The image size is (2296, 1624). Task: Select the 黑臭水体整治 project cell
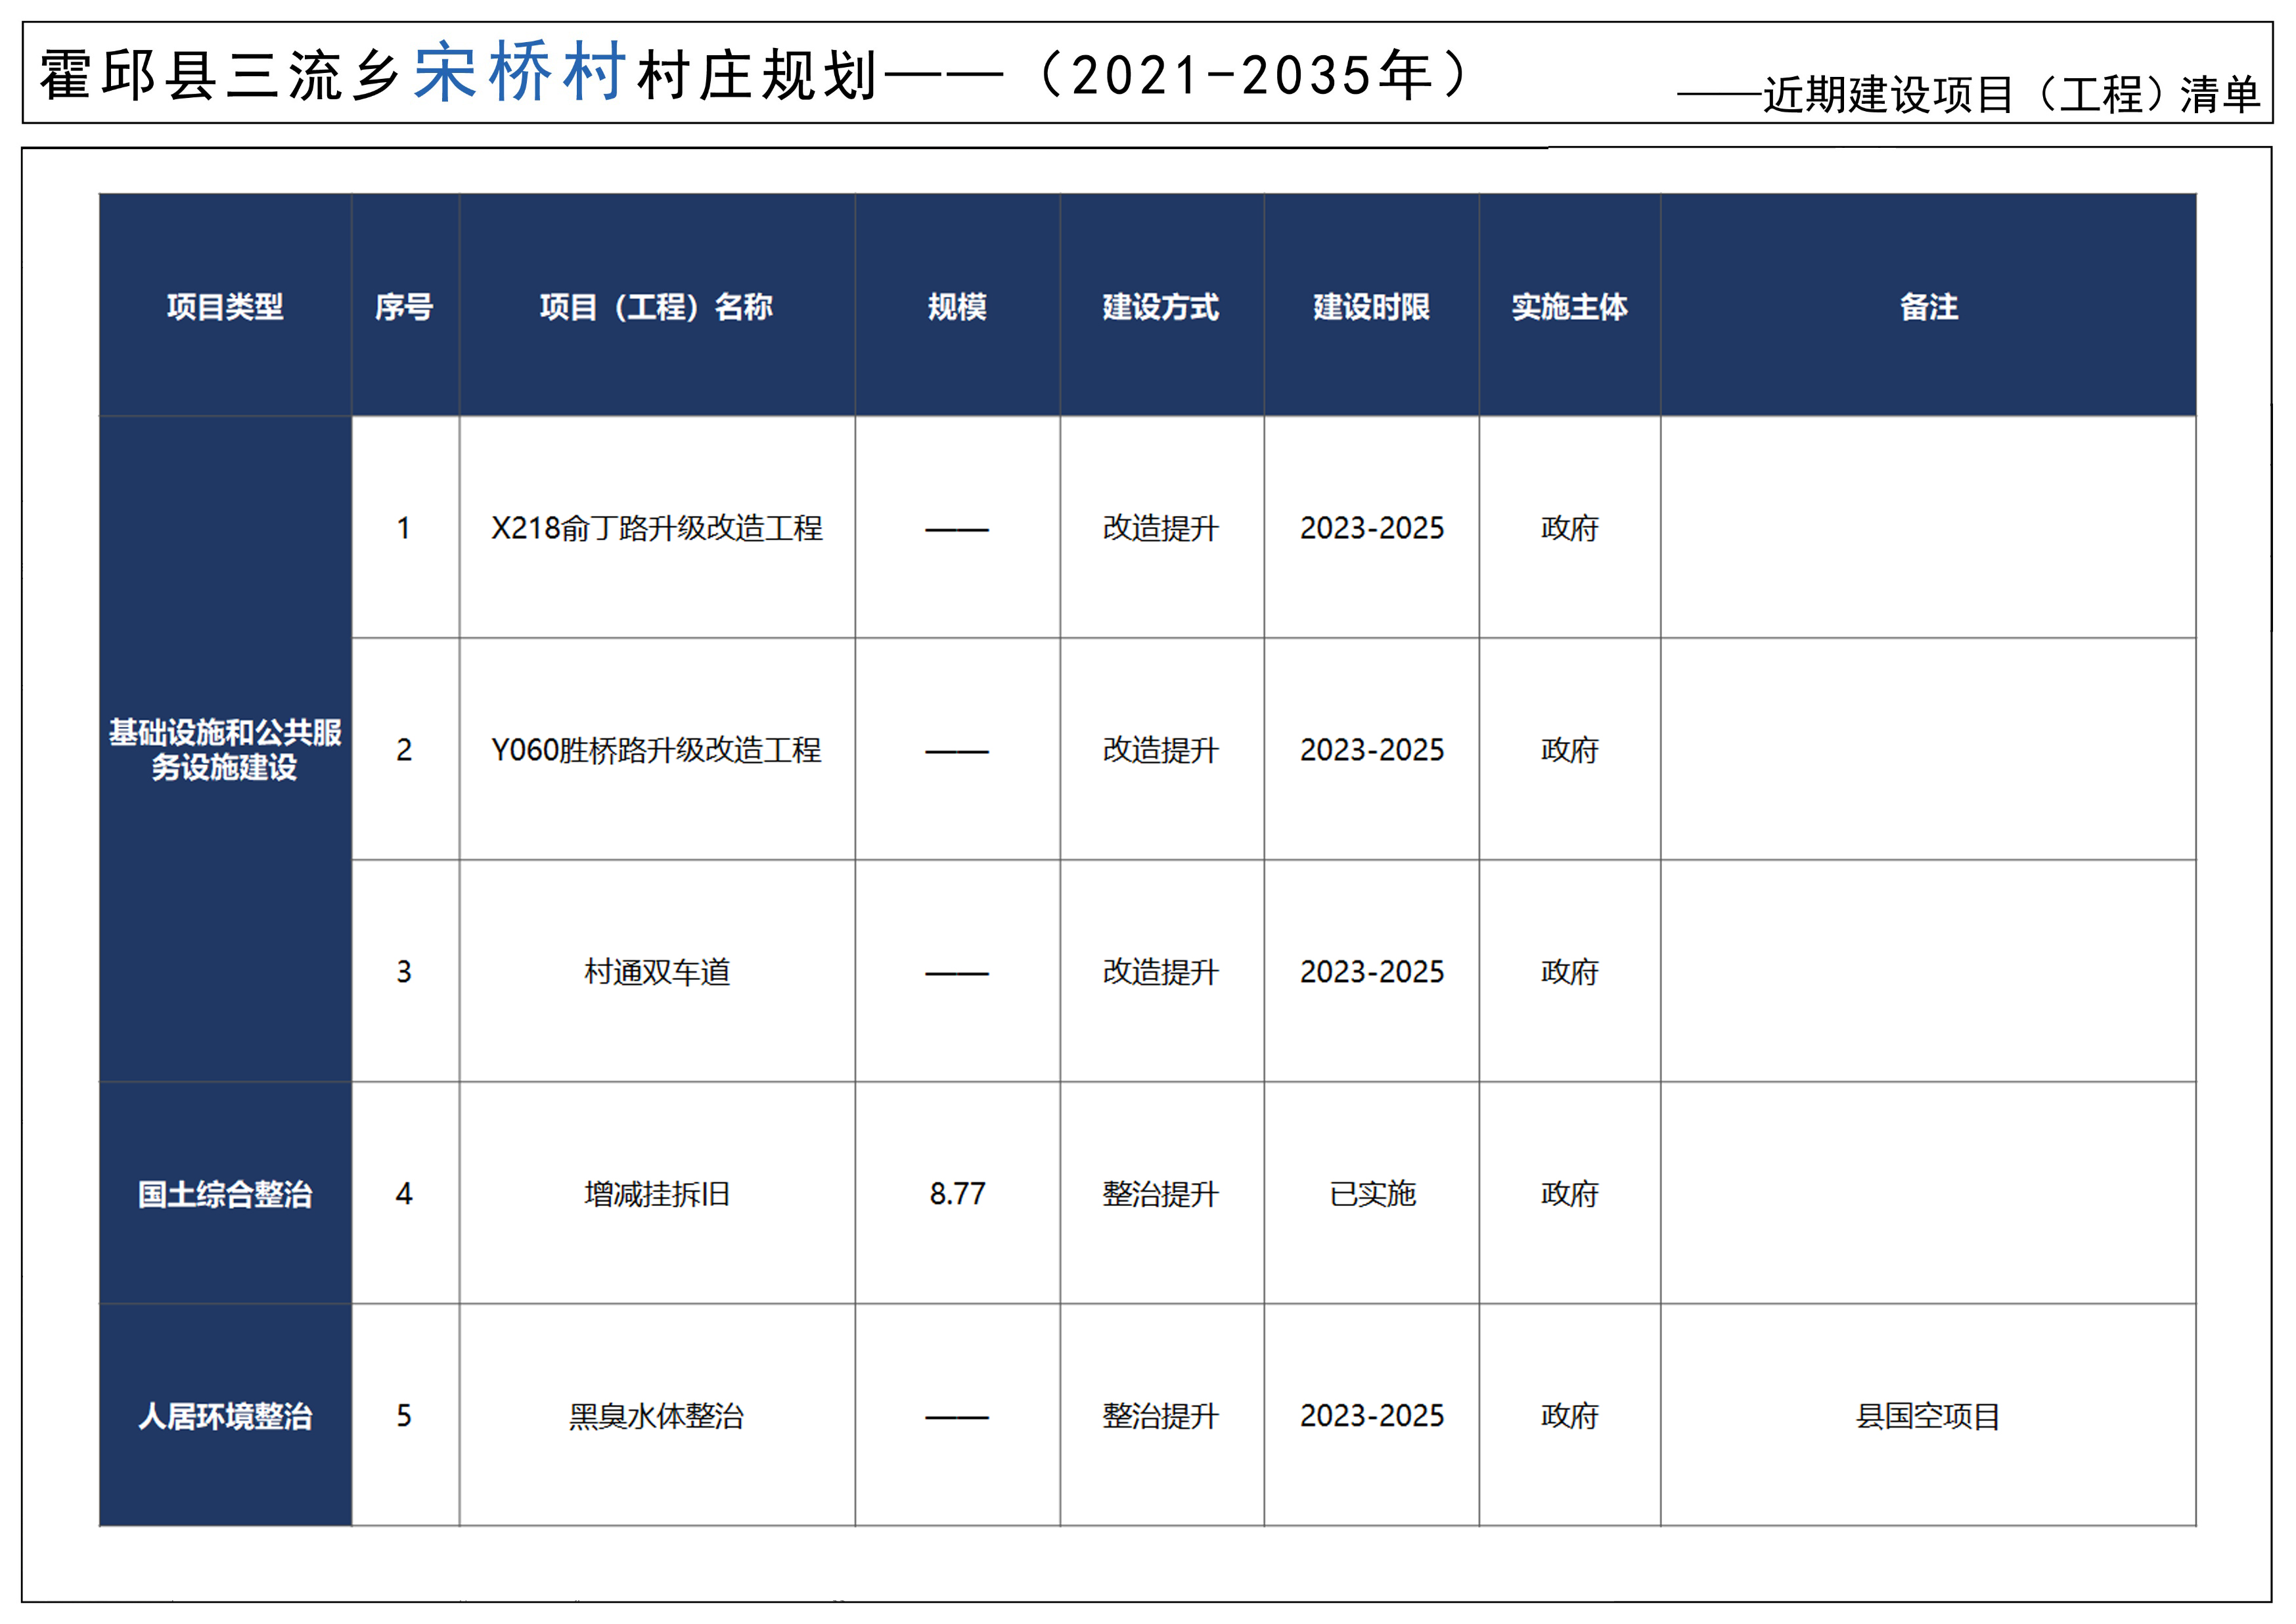(x=656, y=1416)
